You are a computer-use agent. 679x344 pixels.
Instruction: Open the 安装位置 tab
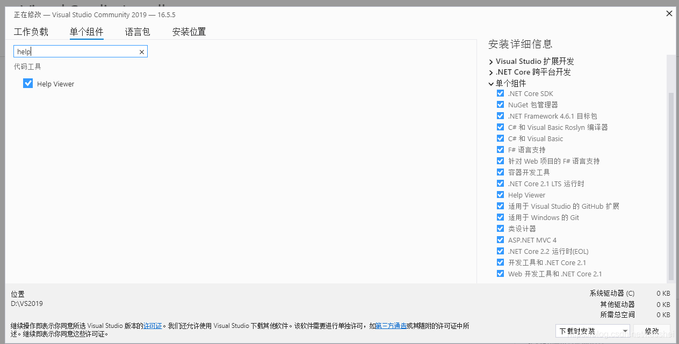click(189, 32)
